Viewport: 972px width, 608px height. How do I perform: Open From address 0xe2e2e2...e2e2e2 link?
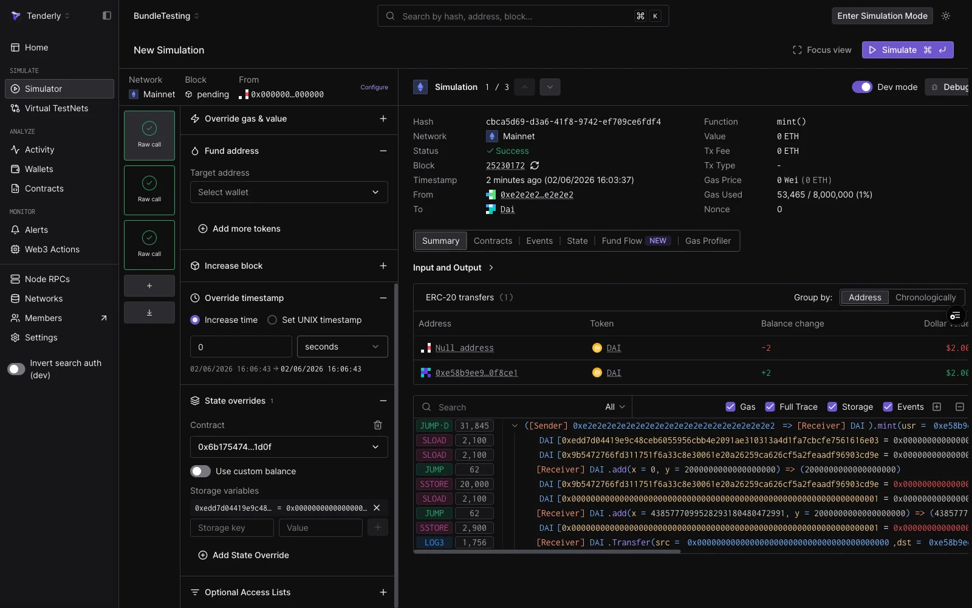(x=537, y=195)
